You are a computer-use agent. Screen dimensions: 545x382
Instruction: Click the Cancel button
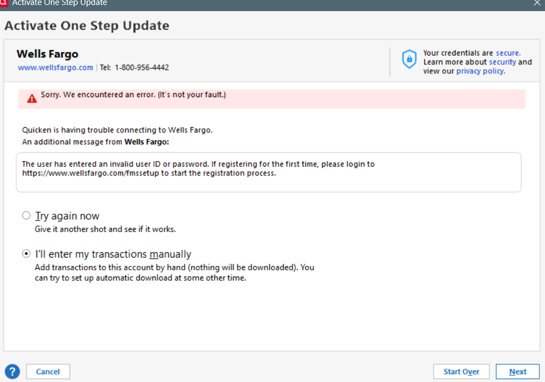(48, 371)
